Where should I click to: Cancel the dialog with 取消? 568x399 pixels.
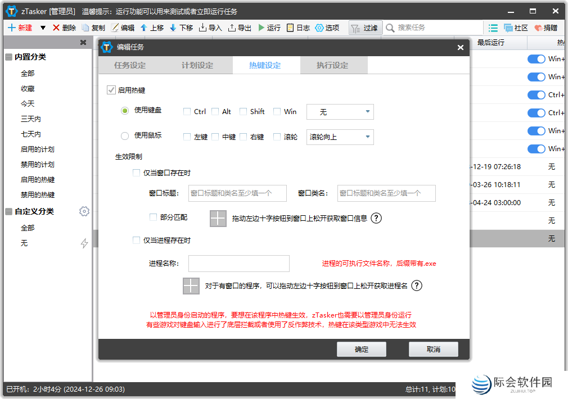pos(433,349)
